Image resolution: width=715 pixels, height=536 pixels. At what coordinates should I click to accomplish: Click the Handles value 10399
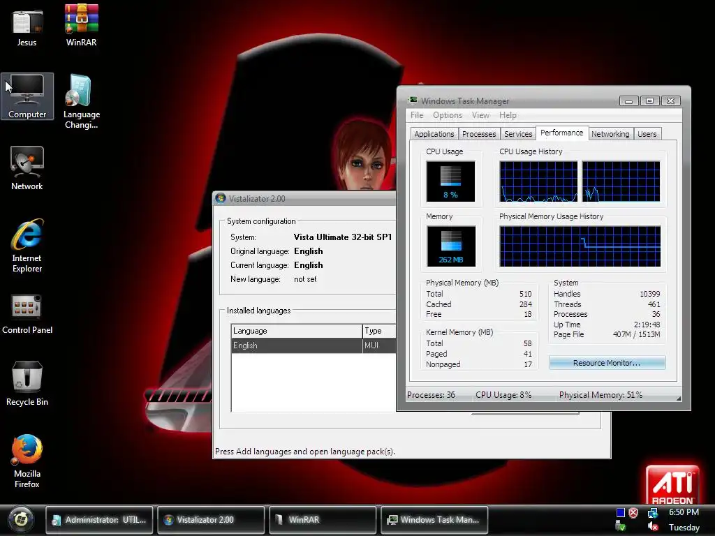click(650, 294)
